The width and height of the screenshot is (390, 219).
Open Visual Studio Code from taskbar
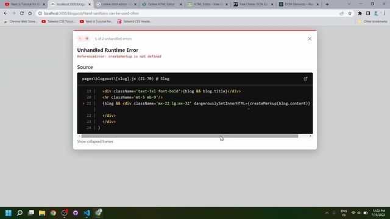point(87,213)
